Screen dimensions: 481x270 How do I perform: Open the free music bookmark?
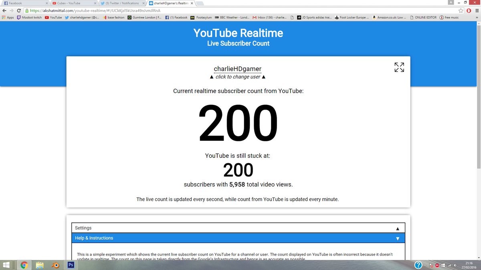449,18
